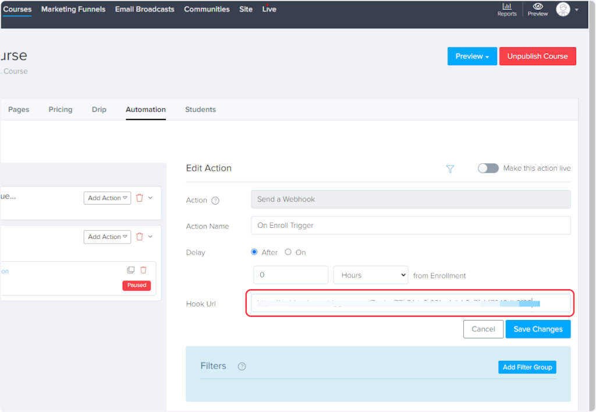Select the 'After' delay radio button
596x412 pixels.
254,252
